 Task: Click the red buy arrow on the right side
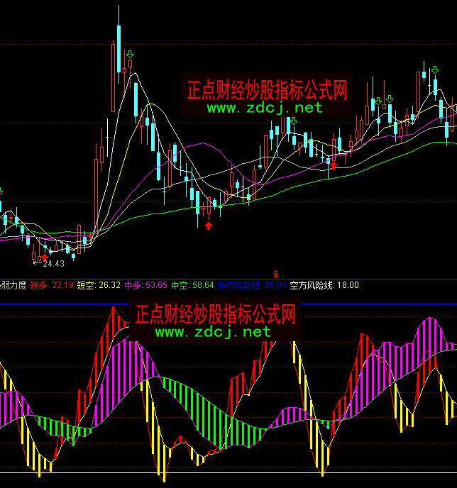[334, 165]
